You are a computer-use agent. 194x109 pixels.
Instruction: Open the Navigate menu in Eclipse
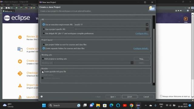click(x=16, y=5)
